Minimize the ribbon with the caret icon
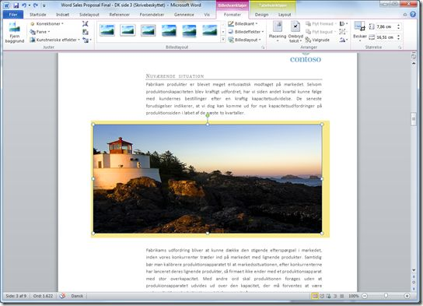Screen dimensions: 423x306 point(405,15)
